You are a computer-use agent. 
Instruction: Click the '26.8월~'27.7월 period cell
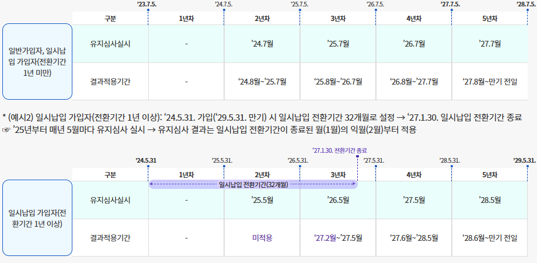point(414,82)
